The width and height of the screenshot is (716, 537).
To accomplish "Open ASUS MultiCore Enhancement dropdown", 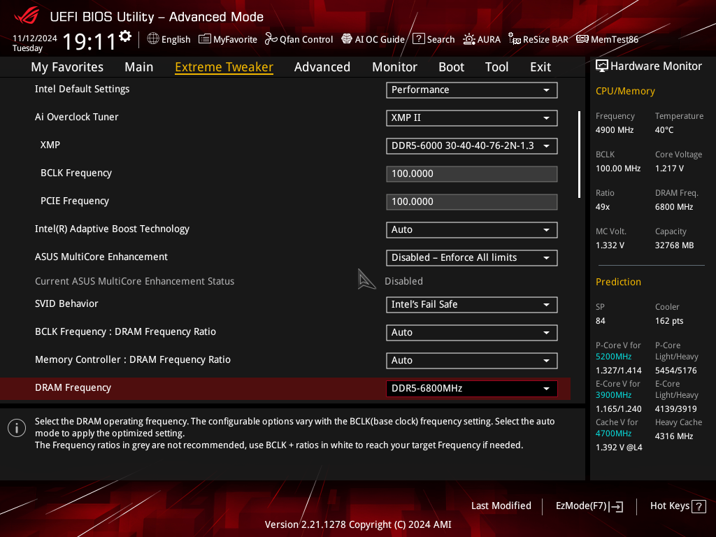I will (x=472, y=258).
